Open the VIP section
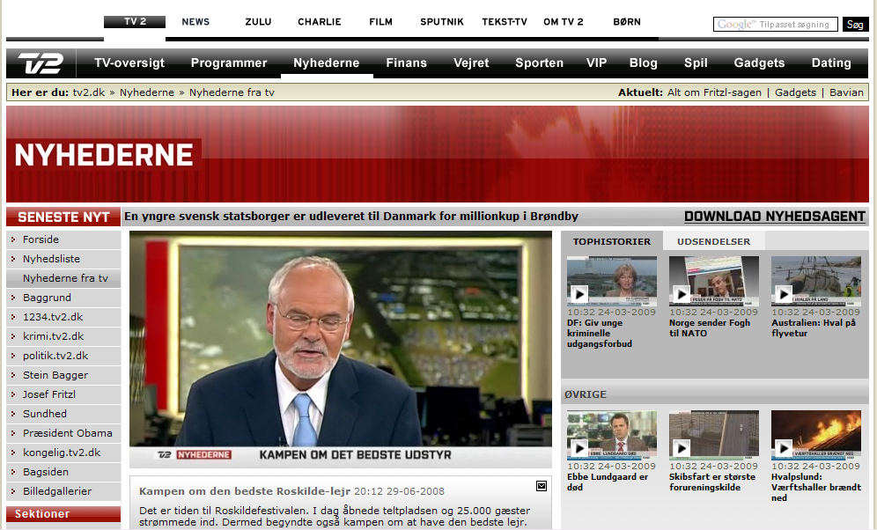The image size is (877, 530). (596, 63)
